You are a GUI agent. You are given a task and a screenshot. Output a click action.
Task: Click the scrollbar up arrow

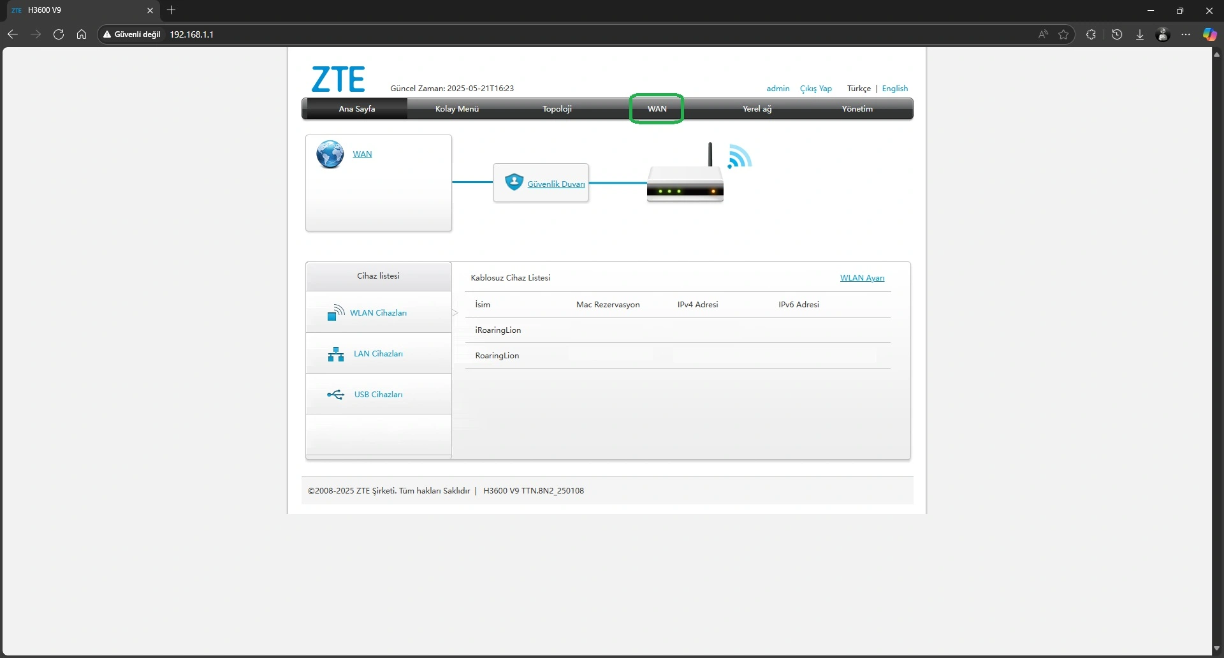[x=1217, y=55]
